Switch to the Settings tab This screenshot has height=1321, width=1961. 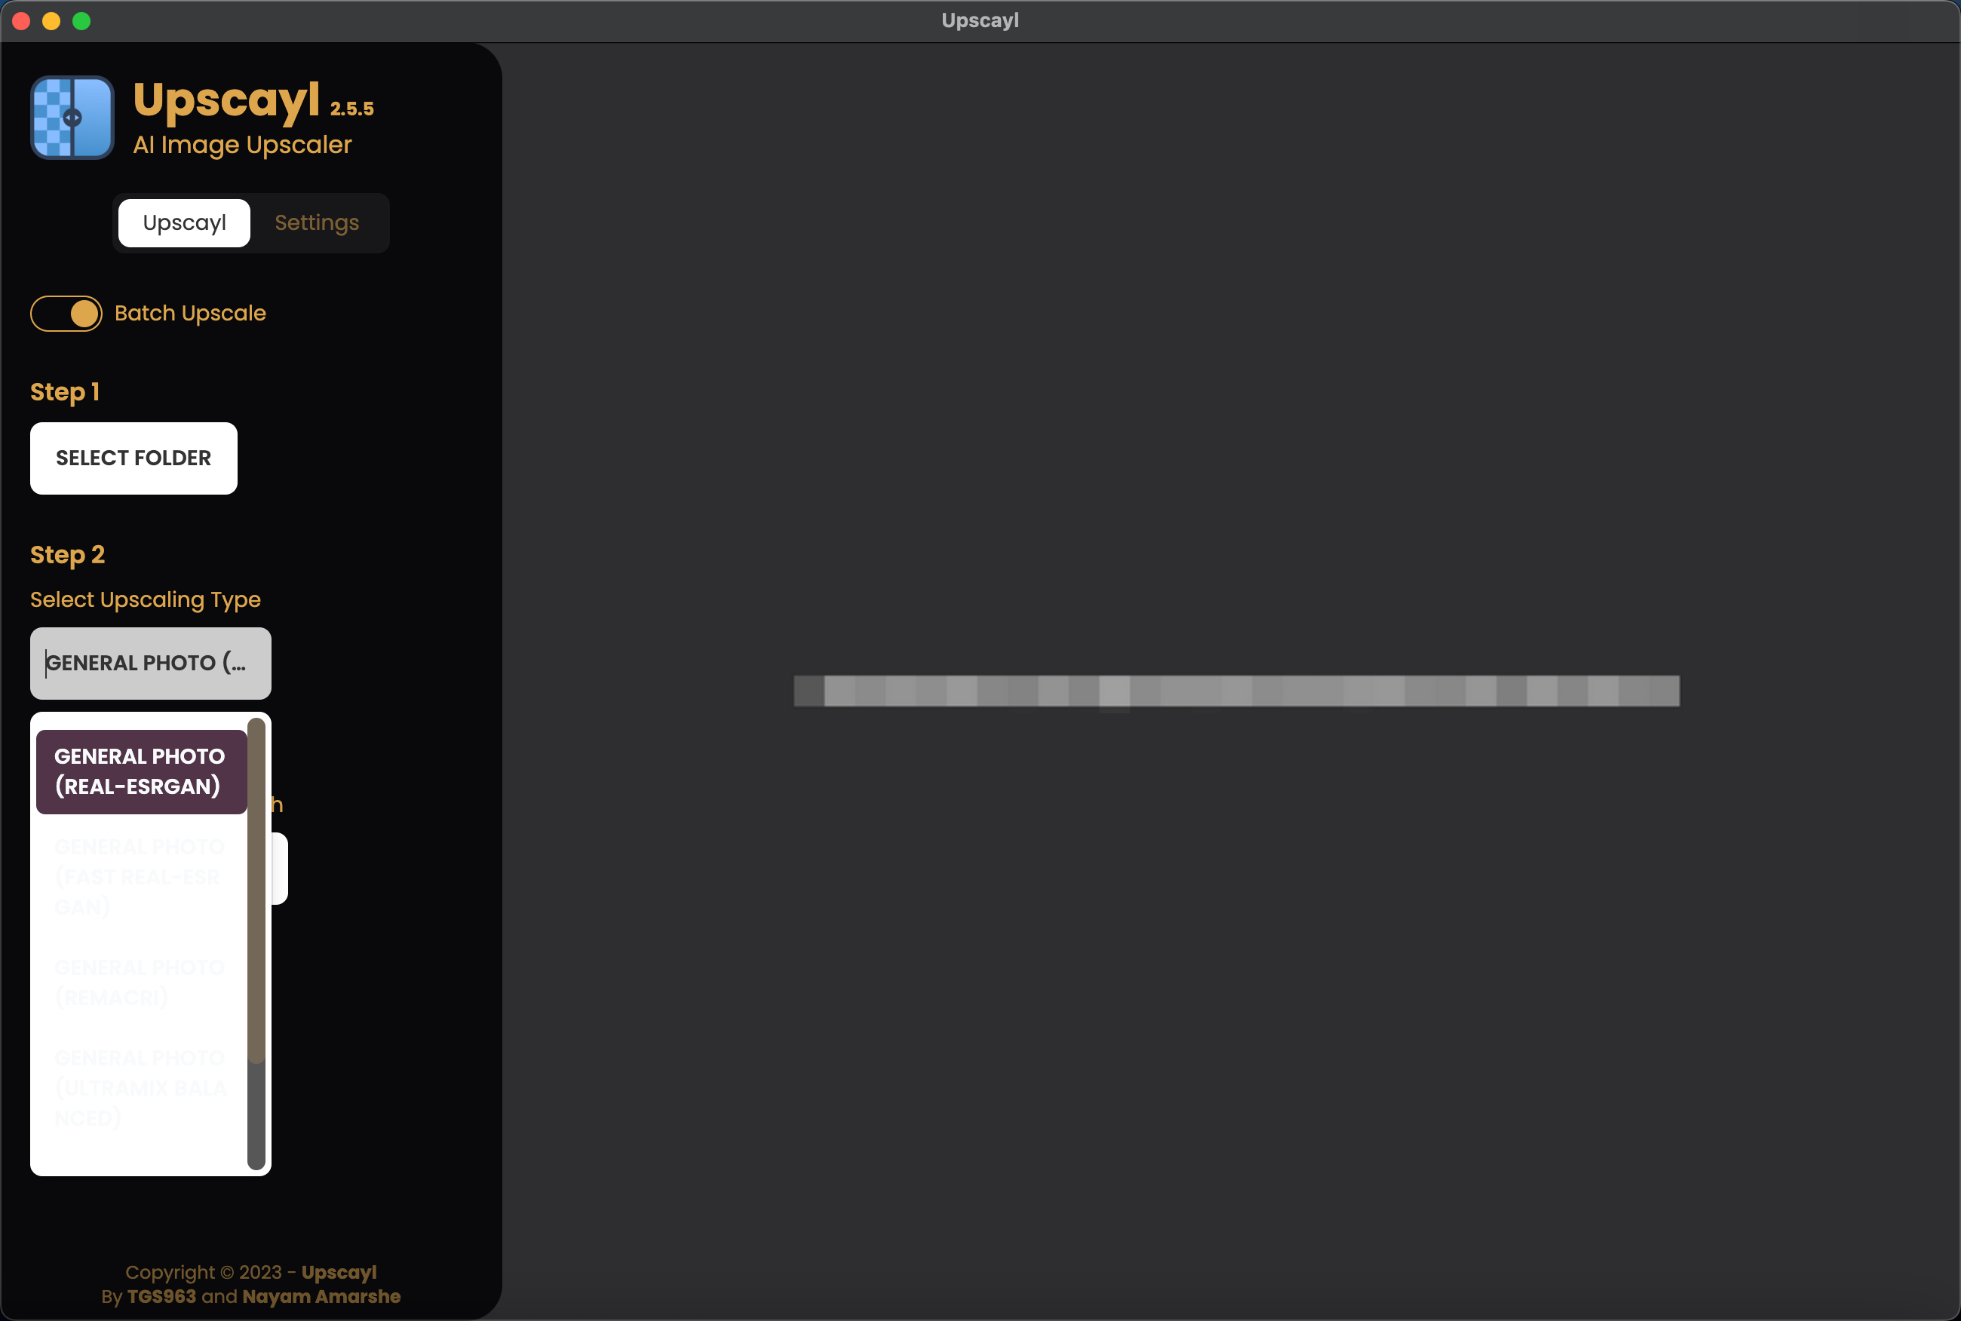click(316, 222)
